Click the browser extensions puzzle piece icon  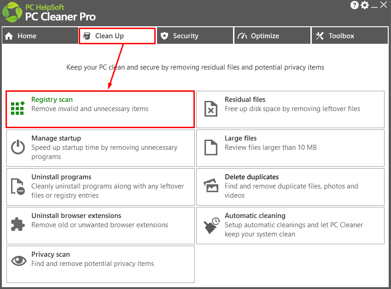18,224
